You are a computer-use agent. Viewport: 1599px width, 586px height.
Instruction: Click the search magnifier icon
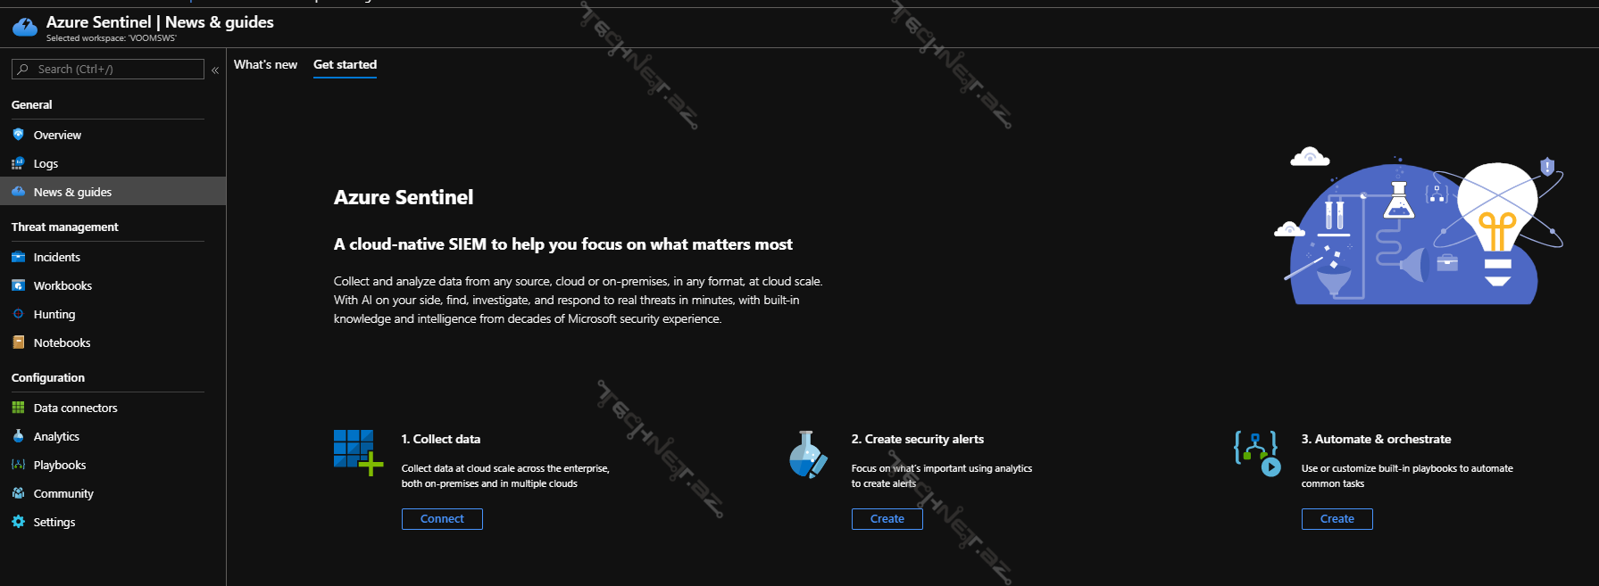pos(23,69)
